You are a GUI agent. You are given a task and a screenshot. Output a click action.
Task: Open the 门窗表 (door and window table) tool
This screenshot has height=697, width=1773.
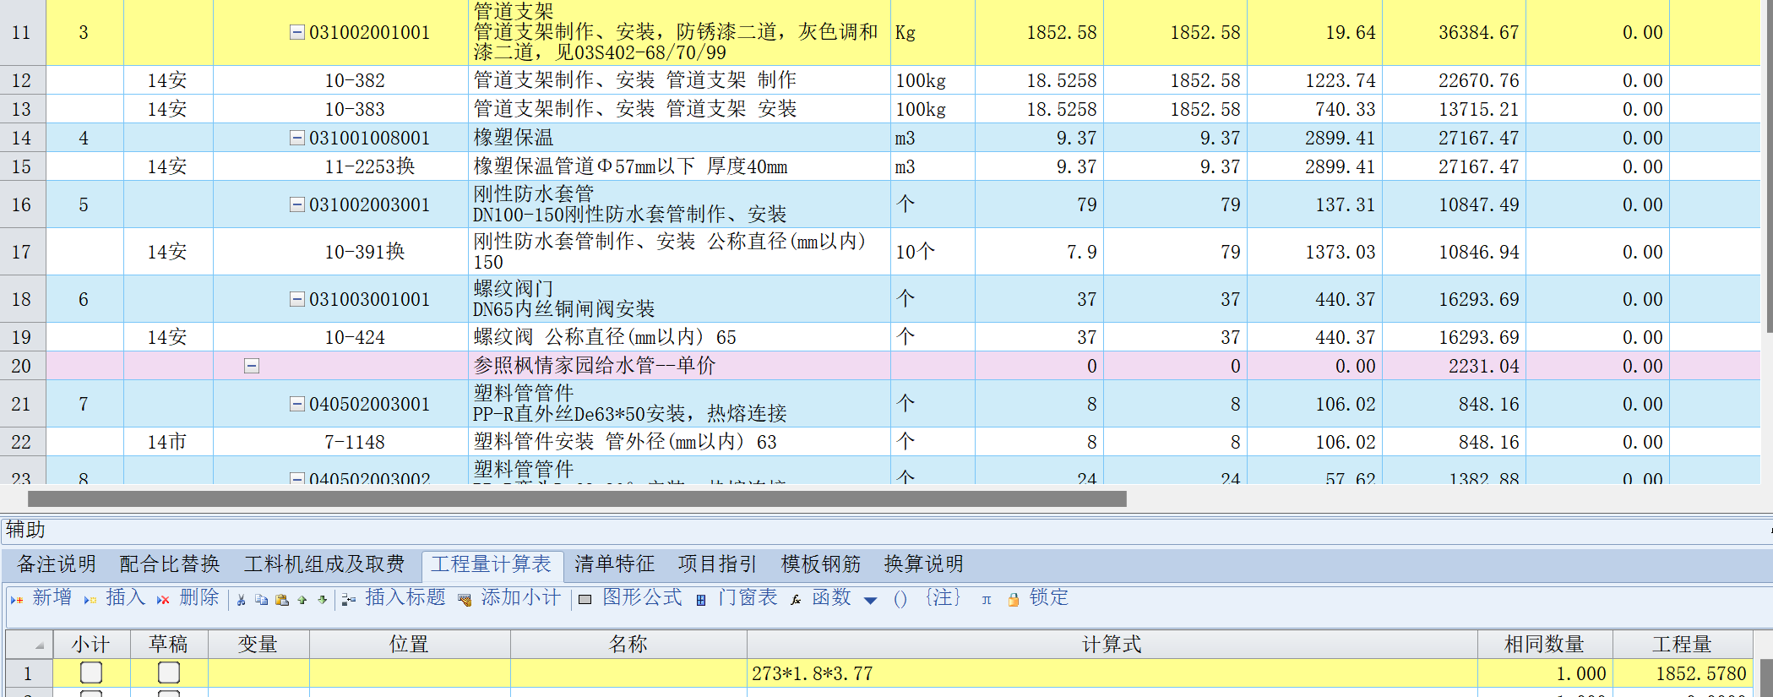[737, 598]
